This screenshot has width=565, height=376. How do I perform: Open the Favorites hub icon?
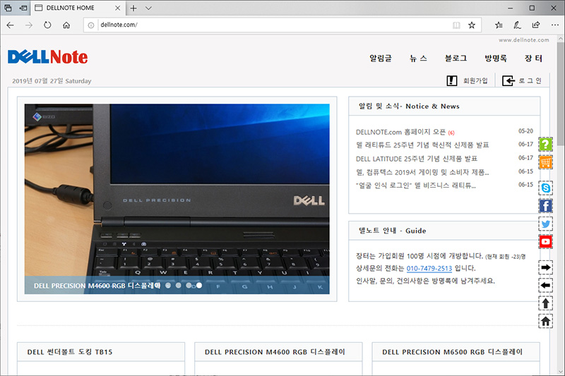point(499,25)
